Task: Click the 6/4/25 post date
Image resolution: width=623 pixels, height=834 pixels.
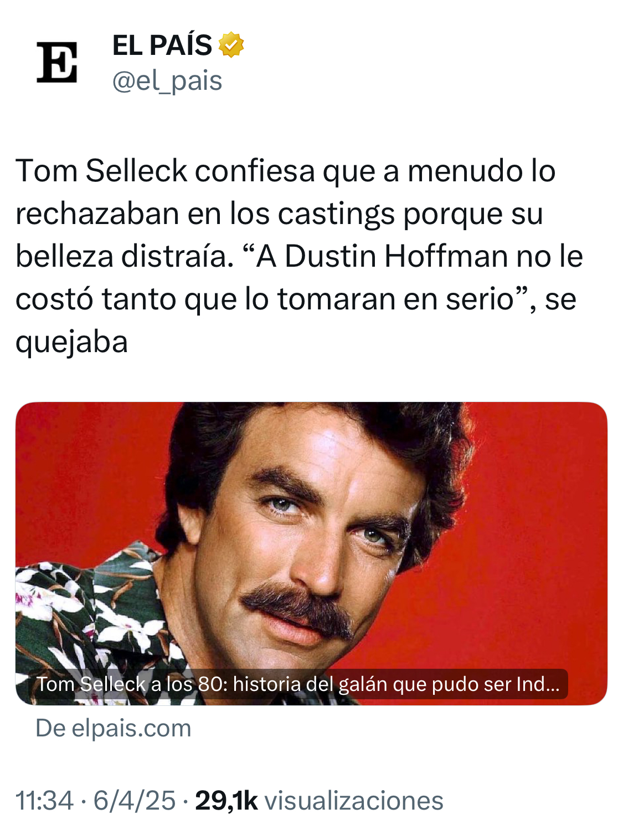Action: [134, 801]
